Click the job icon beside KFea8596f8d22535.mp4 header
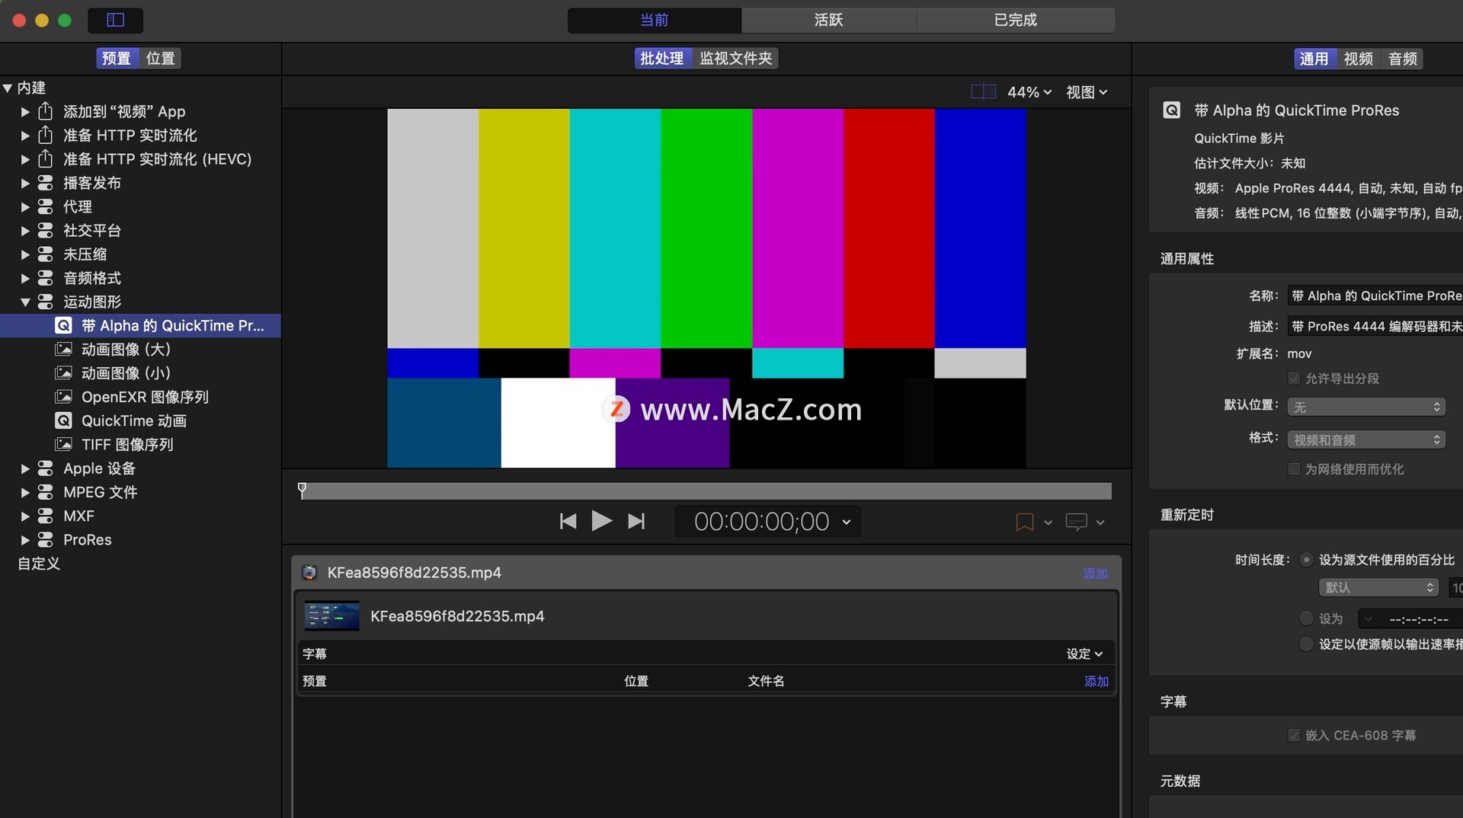The image size is (1463, 818). (309, 573)
